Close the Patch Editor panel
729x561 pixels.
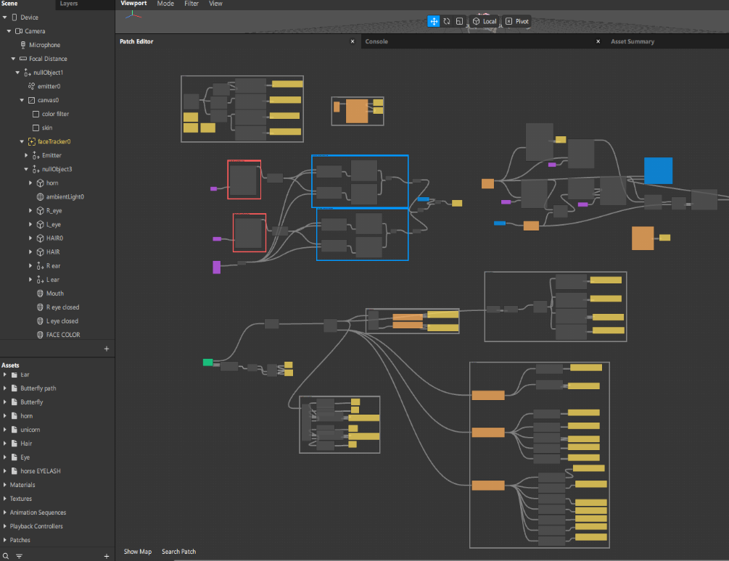[x=353, y=41]
